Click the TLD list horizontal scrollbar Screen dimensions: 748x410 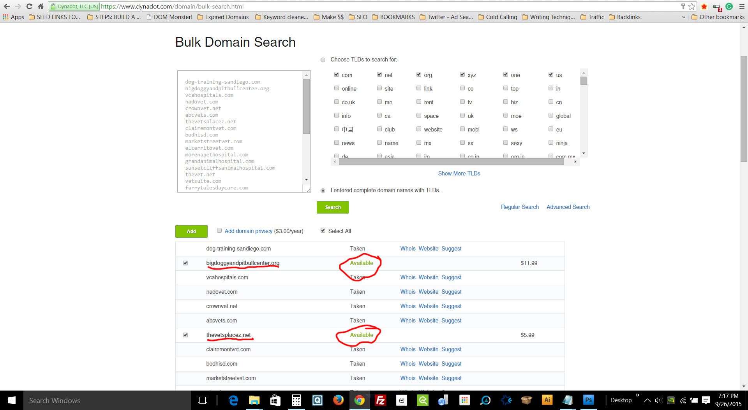click(x=451, y=162)
